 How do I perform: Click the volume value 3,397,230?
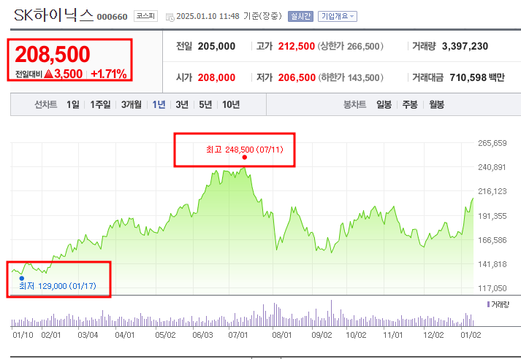pyautogui.click(x=465, y=46)
